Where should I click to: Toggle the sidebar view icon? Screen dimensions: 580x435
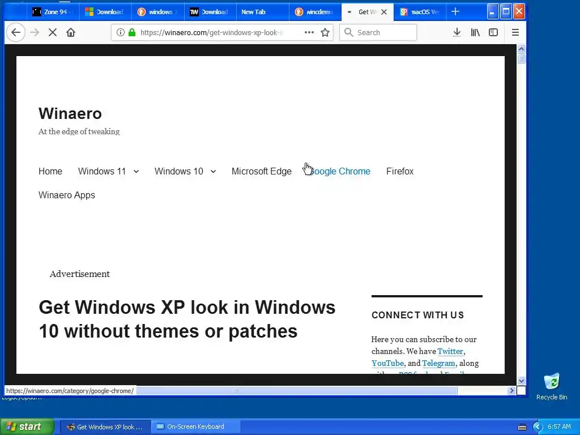coord(493,32)
